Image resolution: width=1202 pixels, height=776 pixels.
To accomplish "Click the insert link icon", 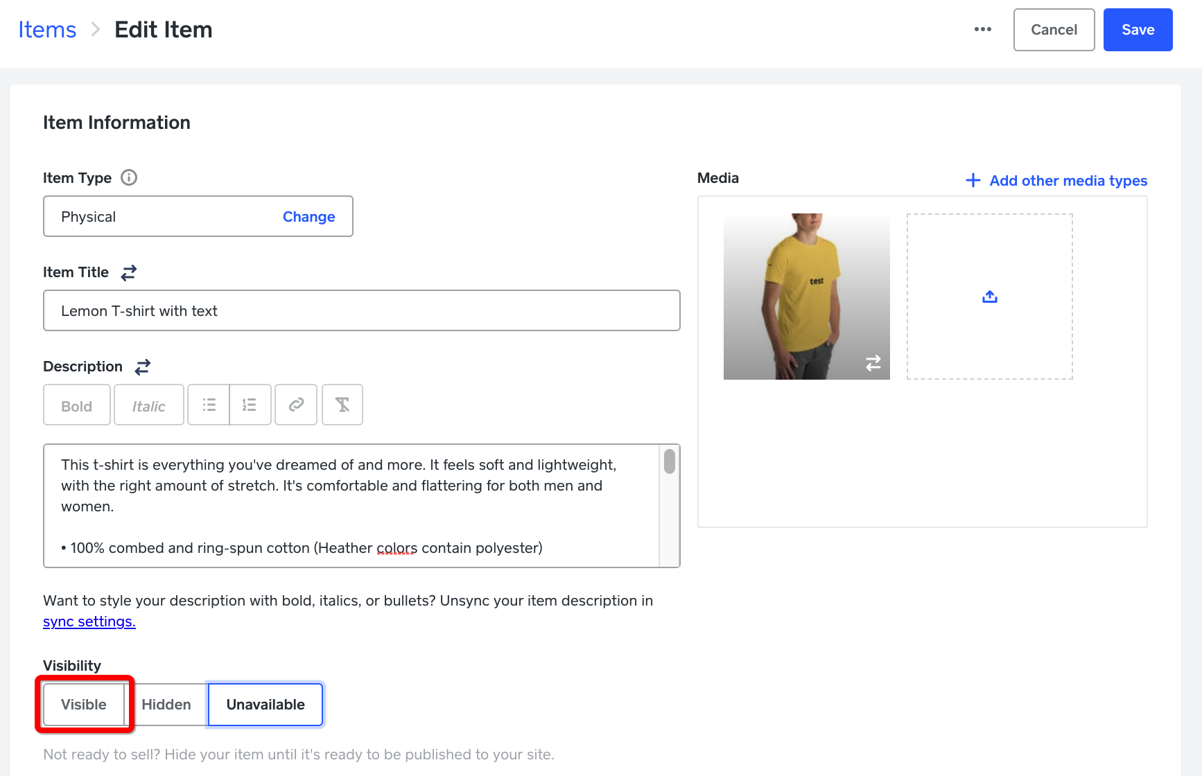I will tap(296, 405).
